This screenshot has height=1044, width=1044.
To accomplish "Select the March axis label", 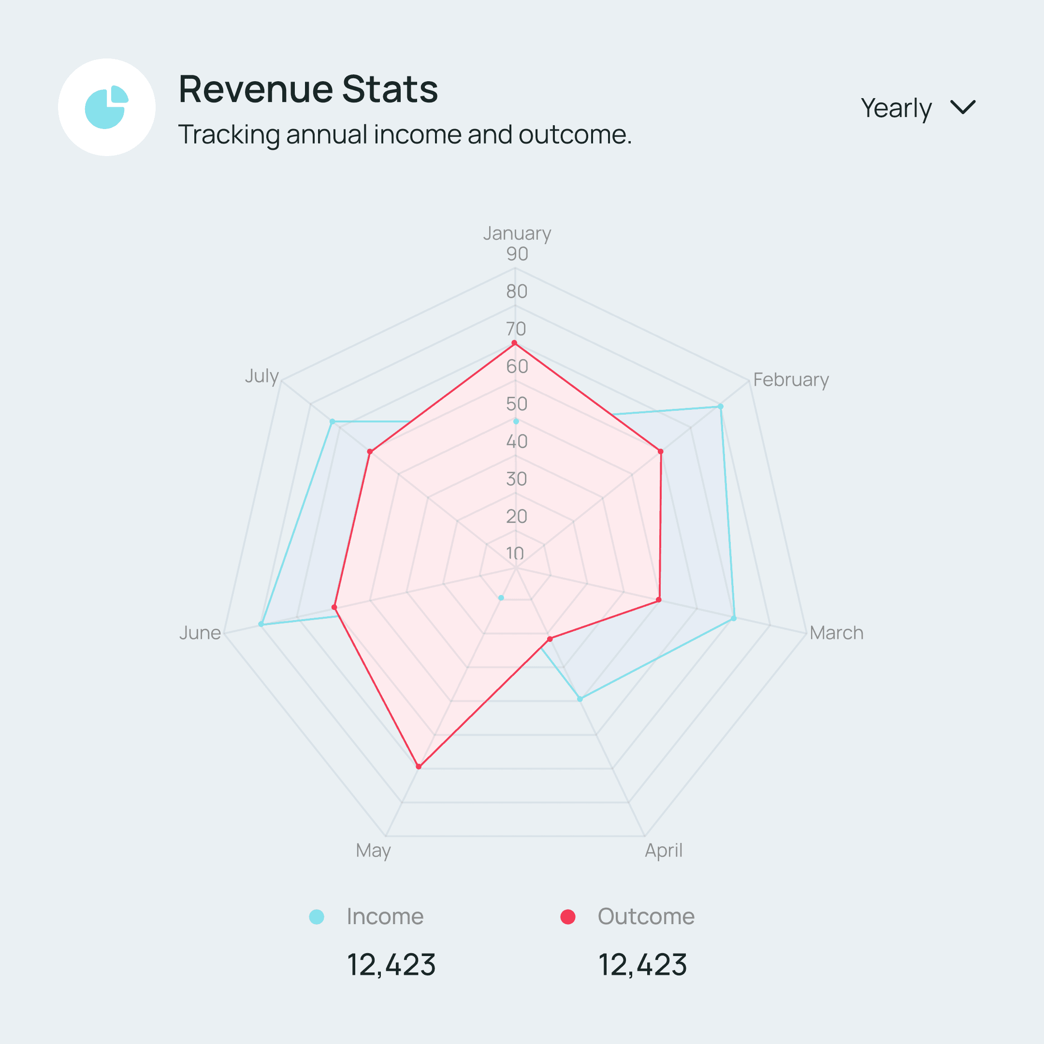I will pyautogui.click(x=836, y=632).
